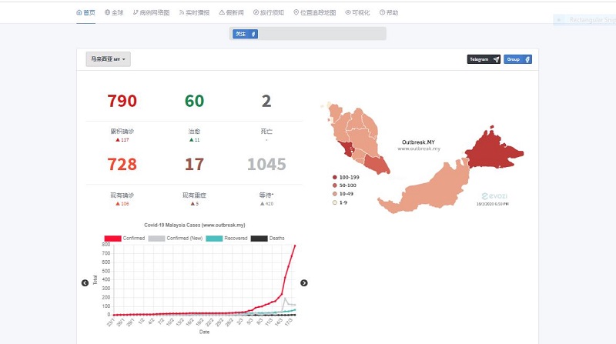Open the 旅行须知 tab

(269, 13)
